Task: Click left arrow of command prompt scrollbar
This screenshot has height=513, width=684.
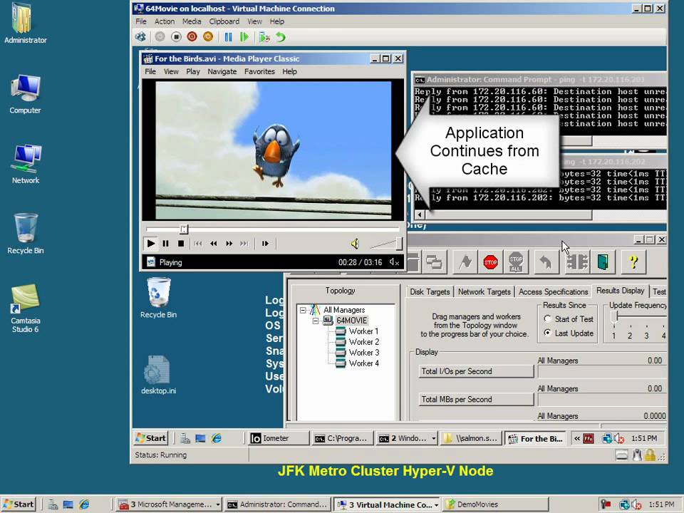Action: click(420, 214)
